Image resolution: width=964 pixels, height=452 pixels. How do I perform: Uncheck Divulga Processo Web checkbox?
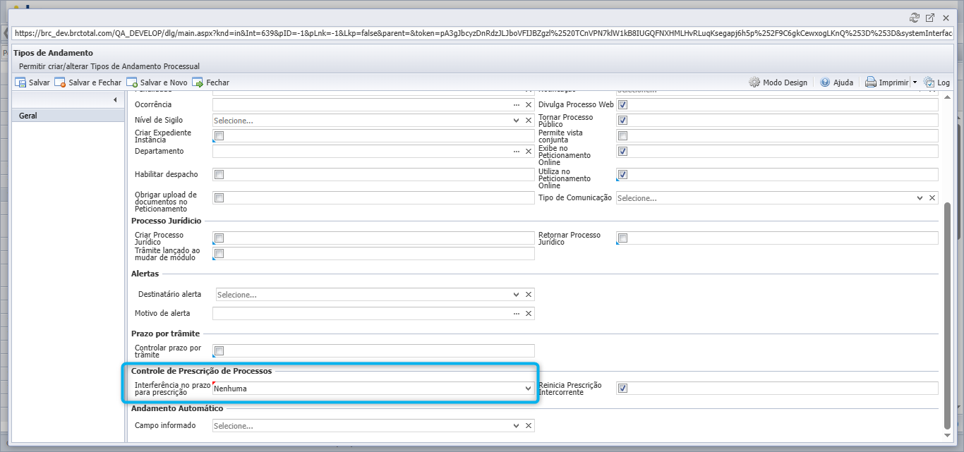(622, 105)
